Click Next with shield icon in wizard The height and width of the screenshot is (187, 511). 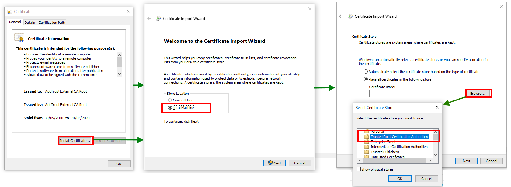pos(274,163)
